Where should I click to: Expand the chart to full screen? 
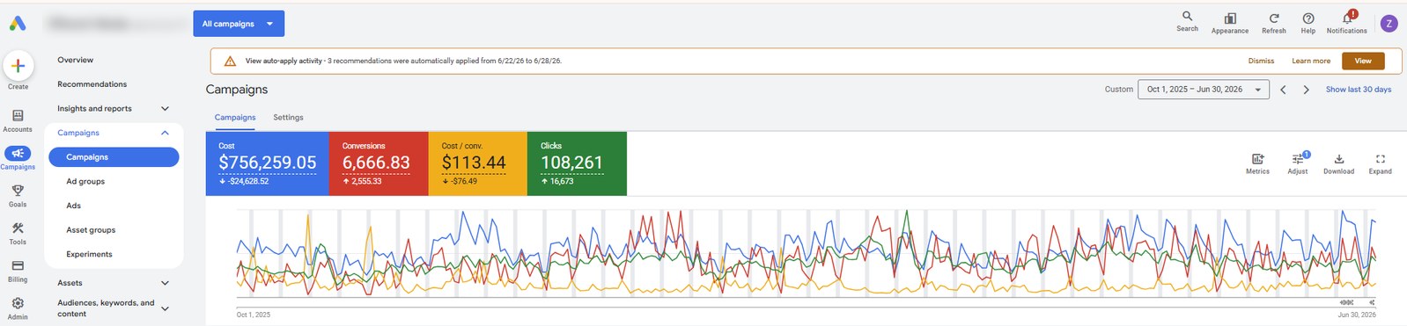click(x=1380, y=159)
